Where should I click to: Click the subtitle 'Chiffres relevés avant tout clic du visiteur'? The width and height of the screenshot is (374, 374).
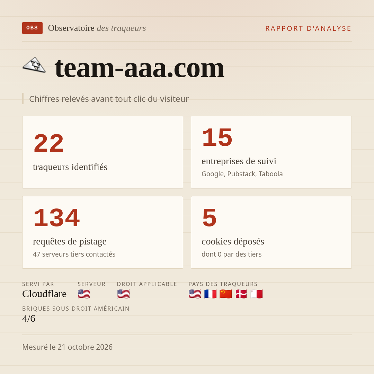[x=109, y=99]
